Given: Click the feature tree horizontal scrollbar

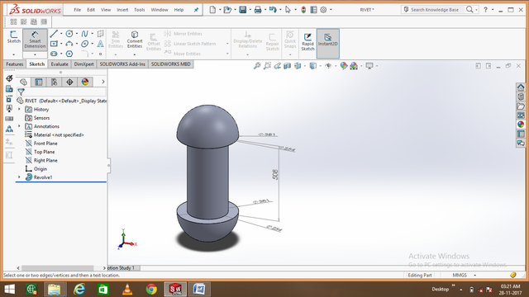Looking at the screenshot, I should tap(58, 268).
